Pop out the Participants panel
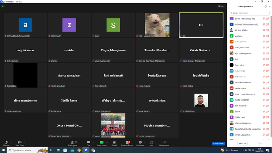 tap(266, 6)
